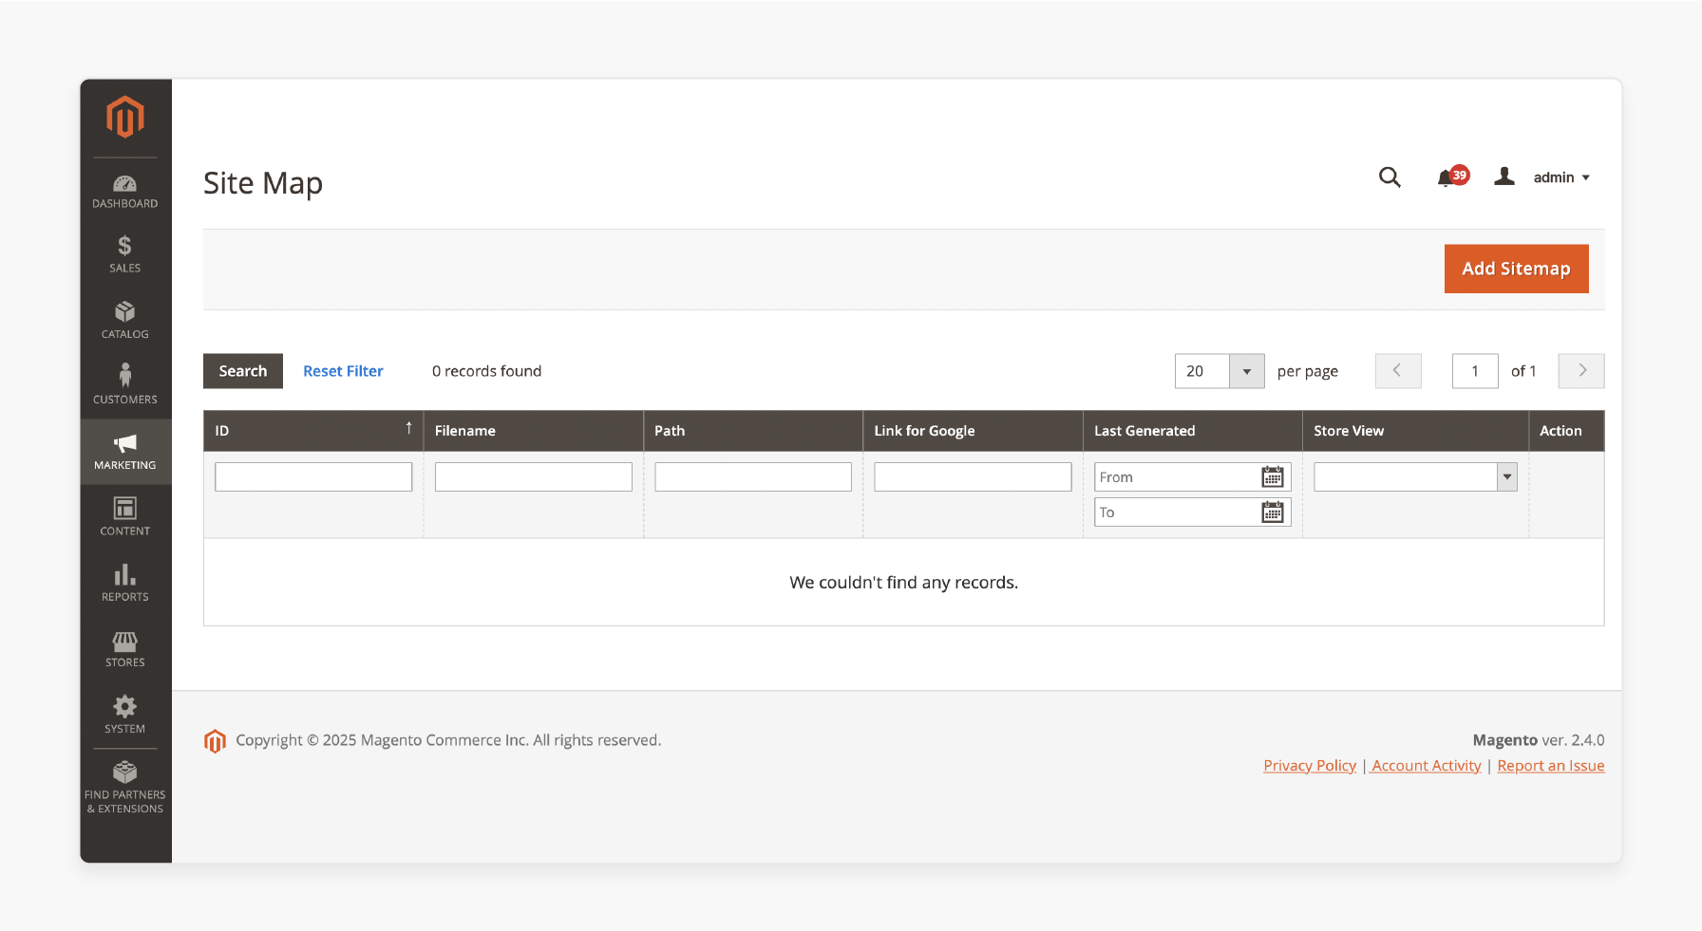Open the per page count dropdown

(1247, 371)
